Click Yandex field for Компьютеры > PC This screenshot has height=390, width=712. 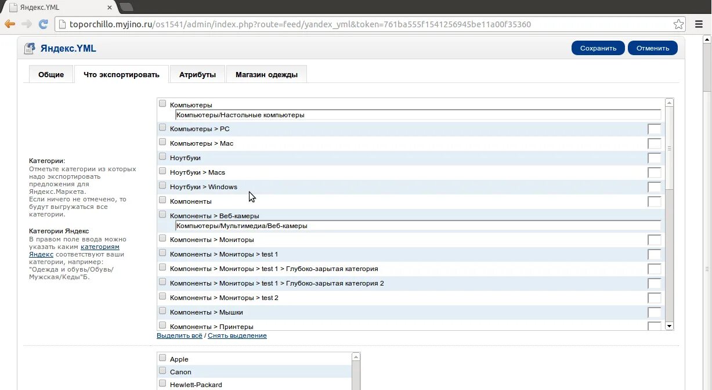coord(655,129)
